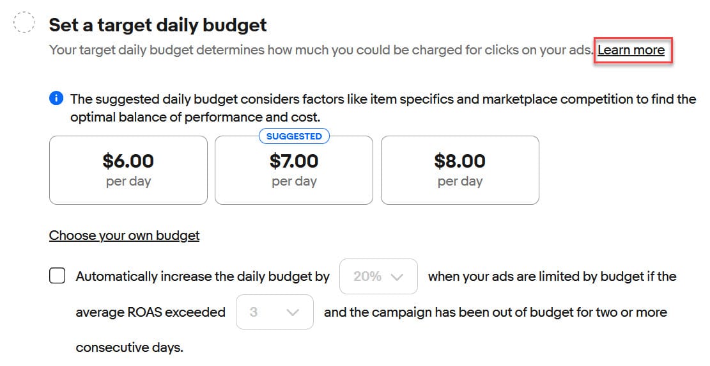Click the SUGGESTED badge
Screen dimensions: 710x366
pyautogui.click(x=294, y=136)
